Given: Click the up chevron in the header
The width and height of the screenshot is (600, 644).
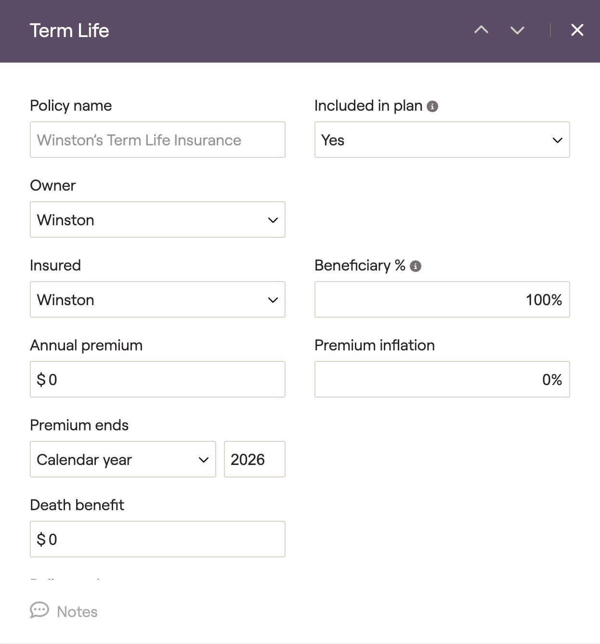Looking at the screenshot, I should pos(481,30).
